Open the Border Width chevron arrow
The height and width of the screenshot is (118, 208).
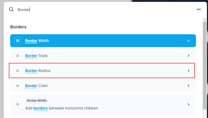pos(188,41)
